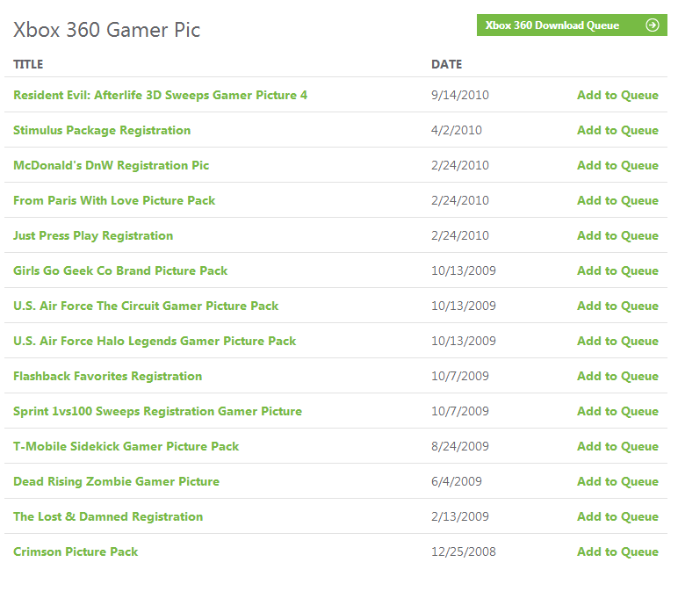Open Sprint 1vs100 Sweeps Registration Gamer Picture
678x591 pixels.
point(157,411)
